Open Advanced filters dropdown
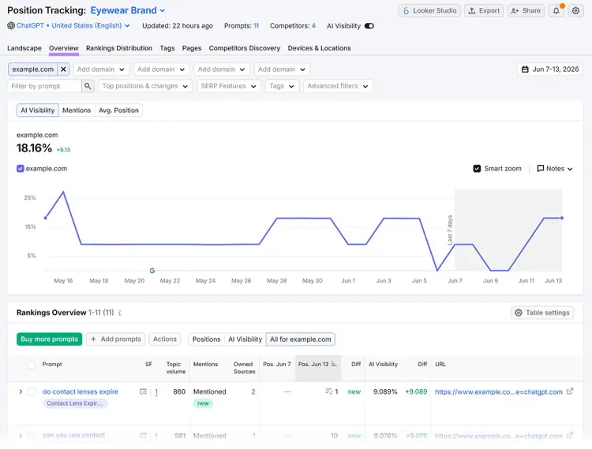This screenshot has width=592, height=449. [x=338, y=86]
